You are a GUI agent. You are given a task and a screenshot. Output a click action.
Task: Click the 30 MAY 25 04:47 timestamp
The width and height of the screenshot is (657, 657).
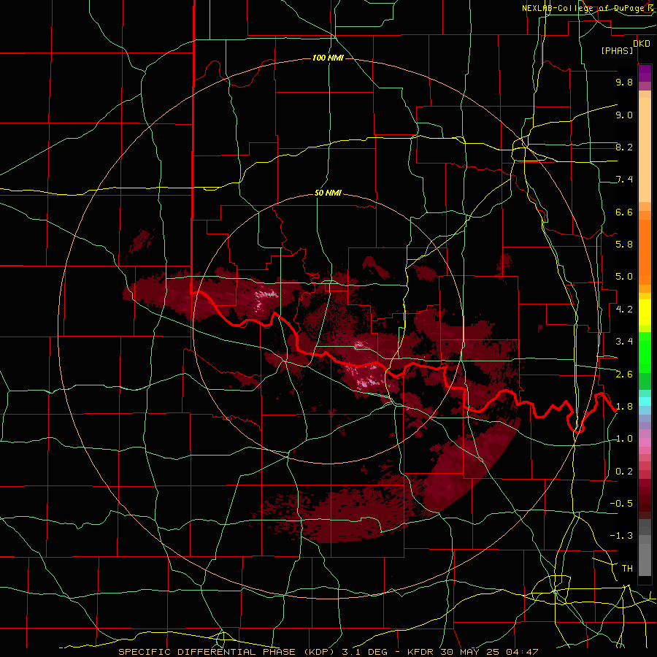tap(489, 652)
